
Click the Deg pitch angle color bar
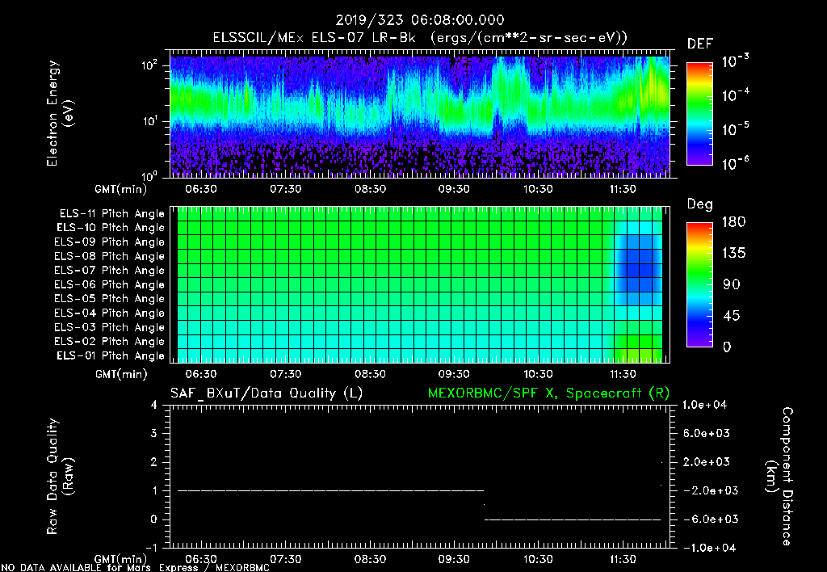click(699, 285)
